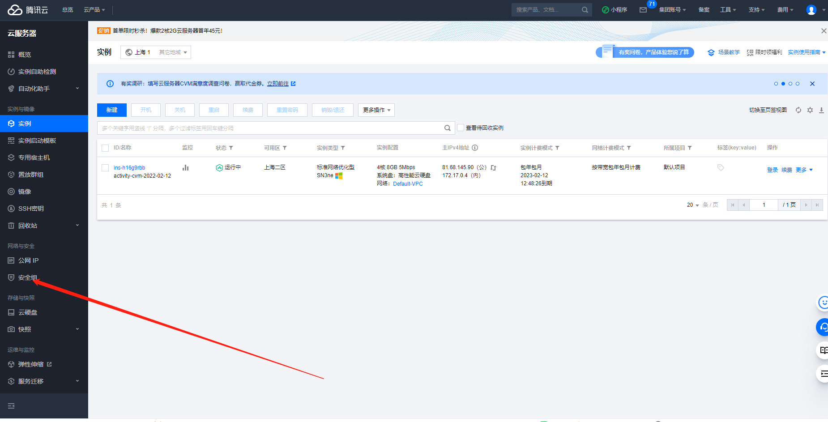Select checkbox for instance ins-h16g9rbb
The width and height of the screenshot is (828, 422).
(105, 168)
